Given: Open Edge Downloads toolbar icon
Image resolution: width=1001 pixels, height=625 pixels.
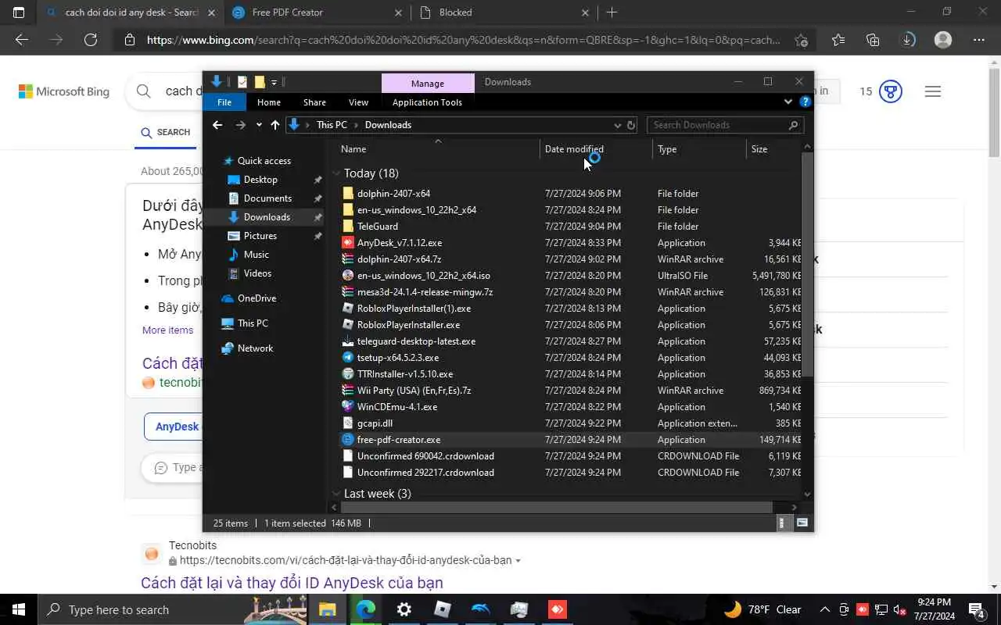Looking at the screenshot, I should tap(908, 40).
